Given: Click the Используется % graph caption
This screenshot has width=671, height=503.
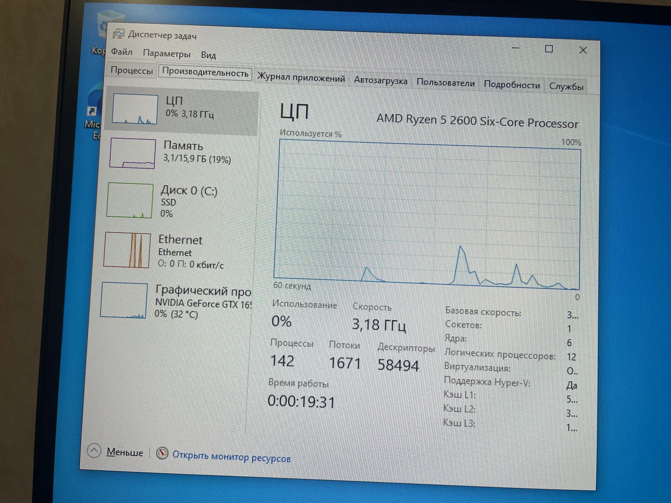Looking at the screenshot, I should [310, 133].
